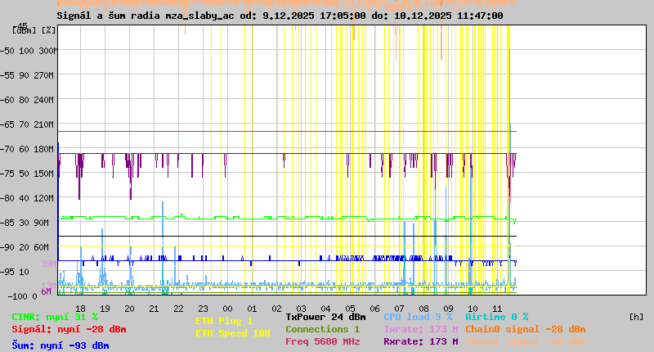Click the blue Šum legend label
Screen dimensions: 654x352
(60, 345)
